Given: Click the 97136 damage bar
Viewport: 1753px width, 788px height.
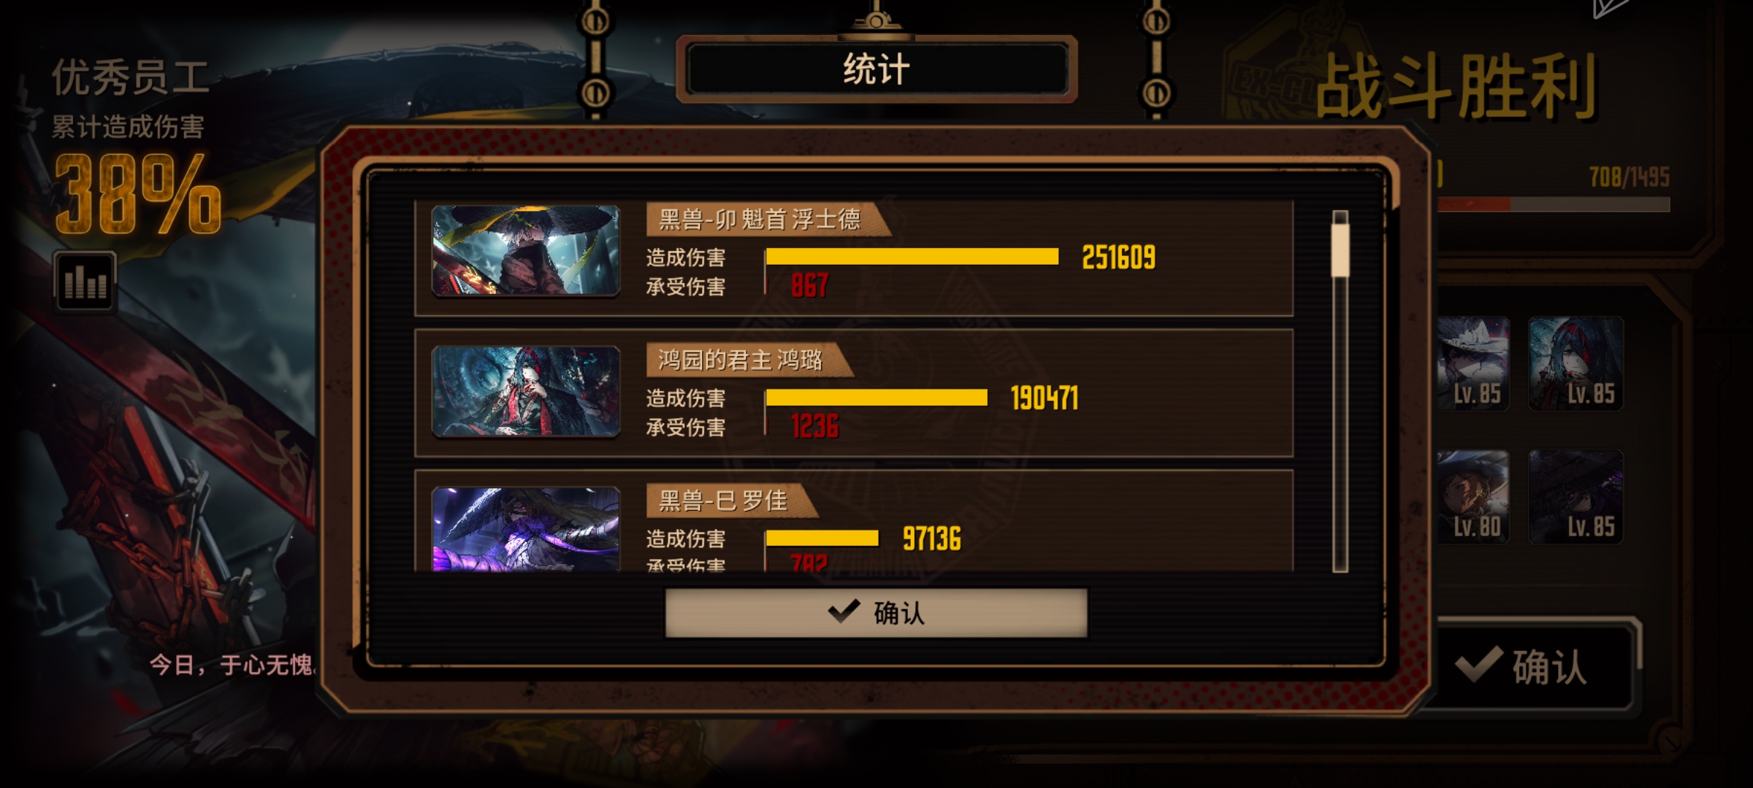Looking at the screenshot, I should click(x=822, y=538).
